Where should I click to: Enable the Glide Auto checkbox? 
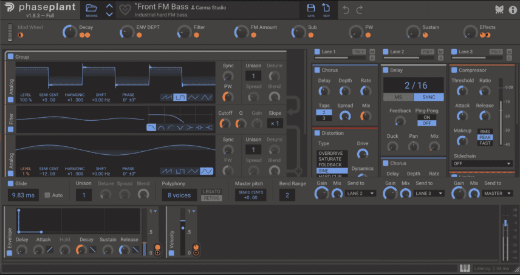pyautogui.click(x=47, y=195)
